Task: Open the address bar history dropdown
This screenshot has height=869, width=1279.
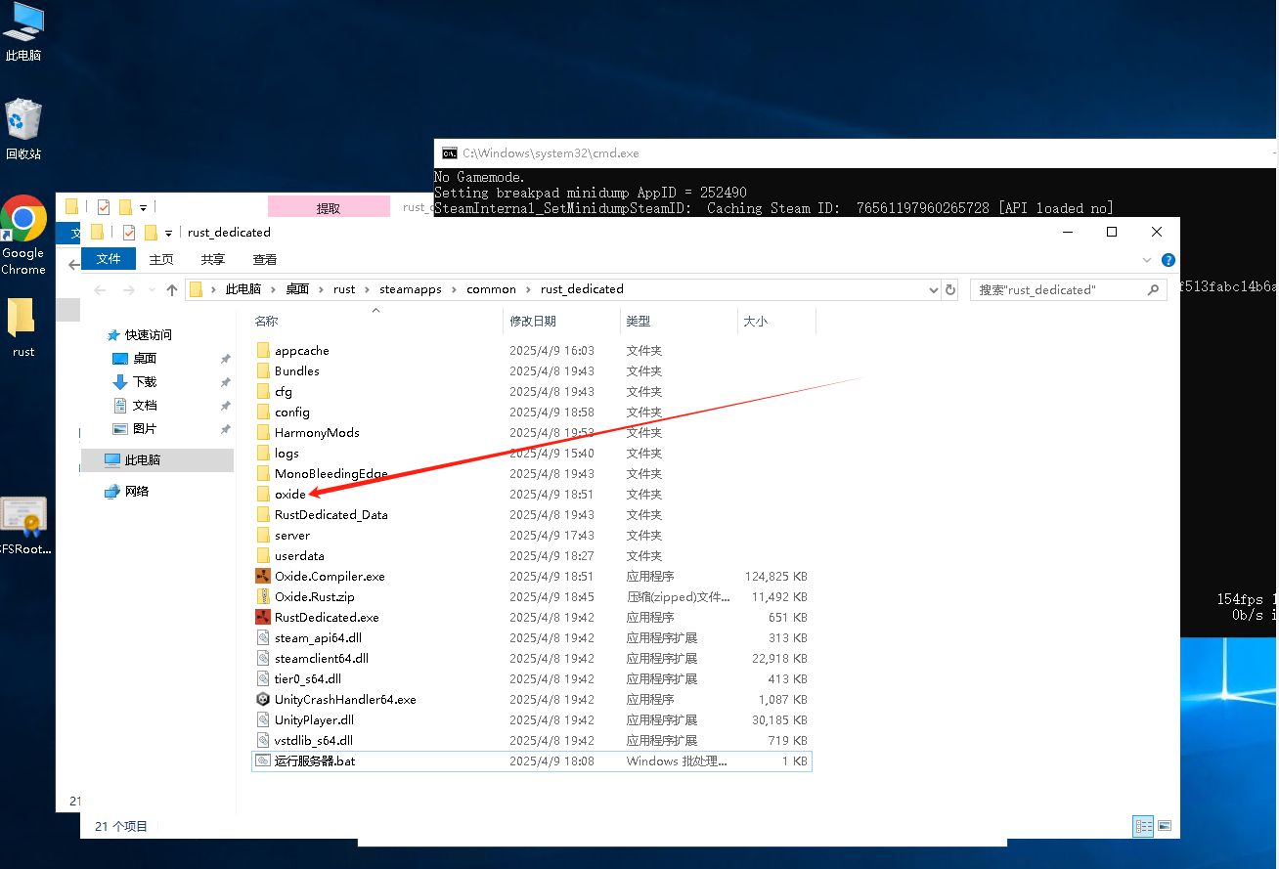Action: point(933,289)
